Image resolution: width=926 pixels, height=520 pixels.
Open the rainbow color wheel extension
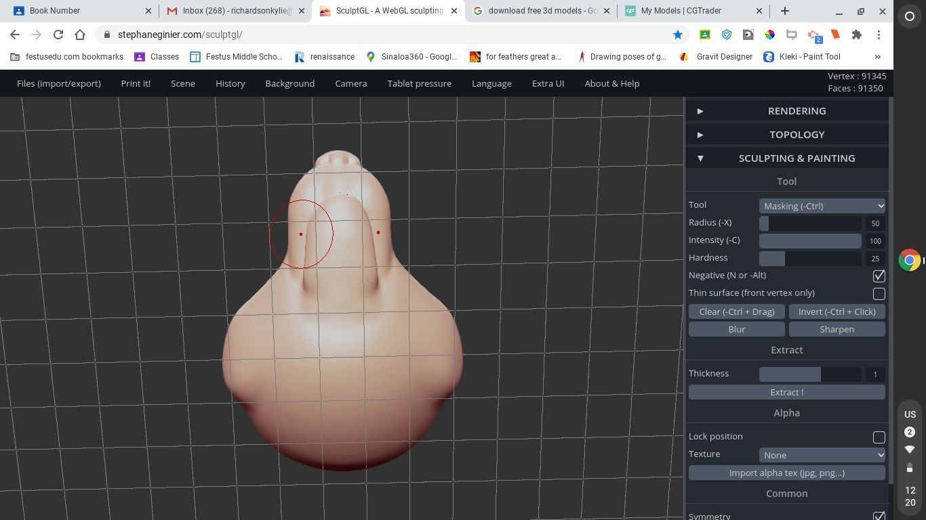click(x=769, y=35)
